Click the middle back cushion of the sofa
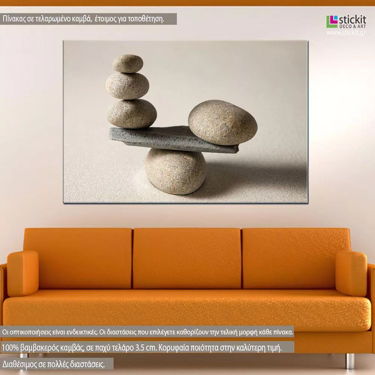Viewport: 375px width, 375px height. 187,258
